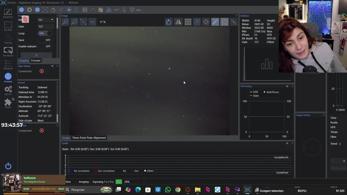Click the flip image mirror icon
This screenshot has width=347, height=195.
pyautogui.click(x=178, y=22)
